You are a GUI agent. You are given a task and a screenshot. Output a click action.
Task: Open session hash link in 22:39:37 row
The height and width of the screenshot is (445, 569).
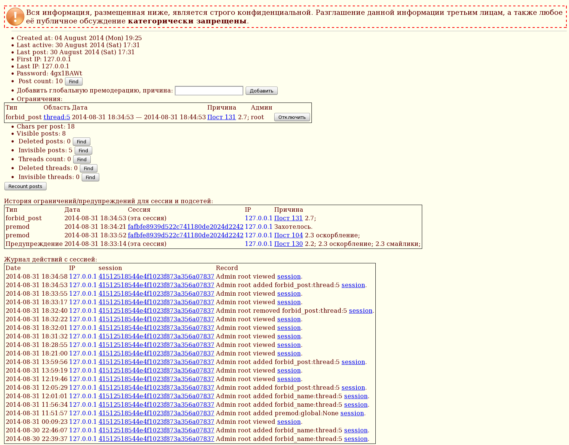point(156,439)
